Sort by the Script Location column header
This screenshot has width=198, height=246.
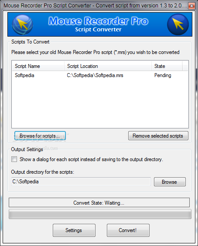pyautogui.click(x=108, y=66)
